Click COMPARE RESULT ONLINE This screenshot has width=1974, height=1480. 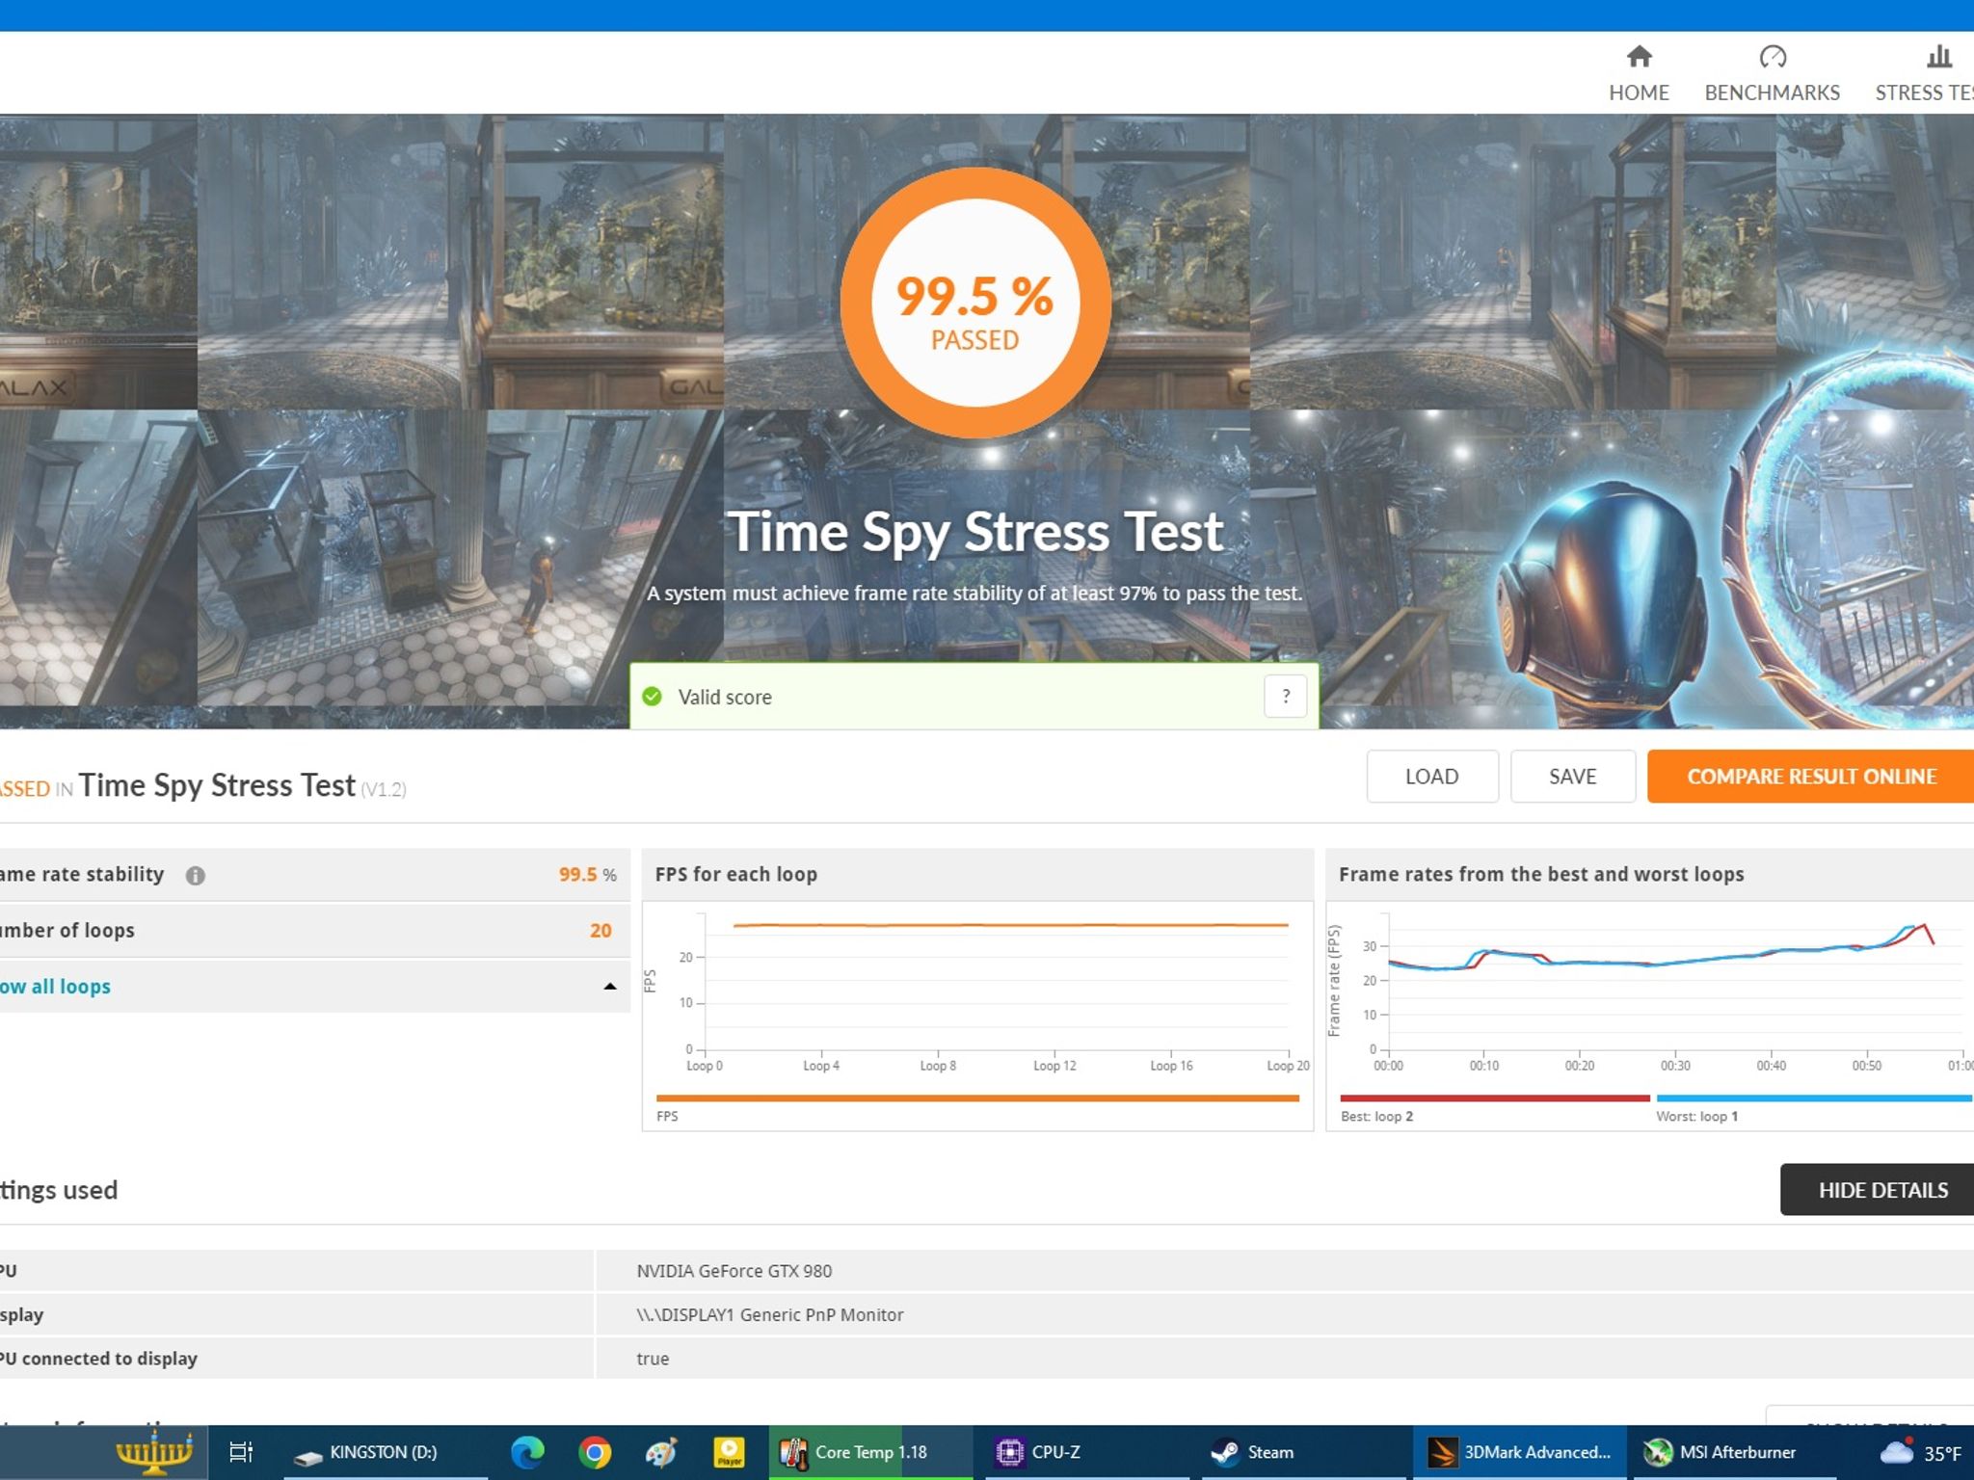coord(1811,777)
